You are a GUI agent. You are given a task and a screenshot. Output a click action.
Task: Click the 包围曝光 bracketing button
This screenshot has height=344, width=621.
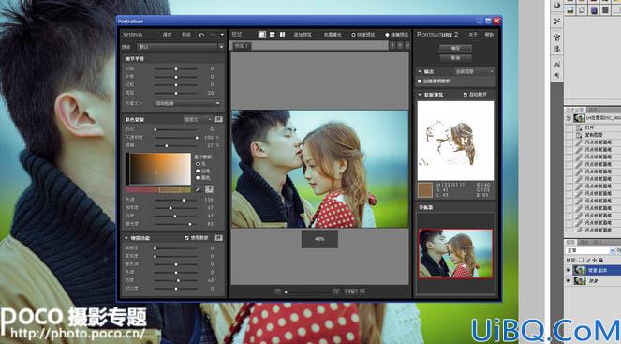coord(333,35)
